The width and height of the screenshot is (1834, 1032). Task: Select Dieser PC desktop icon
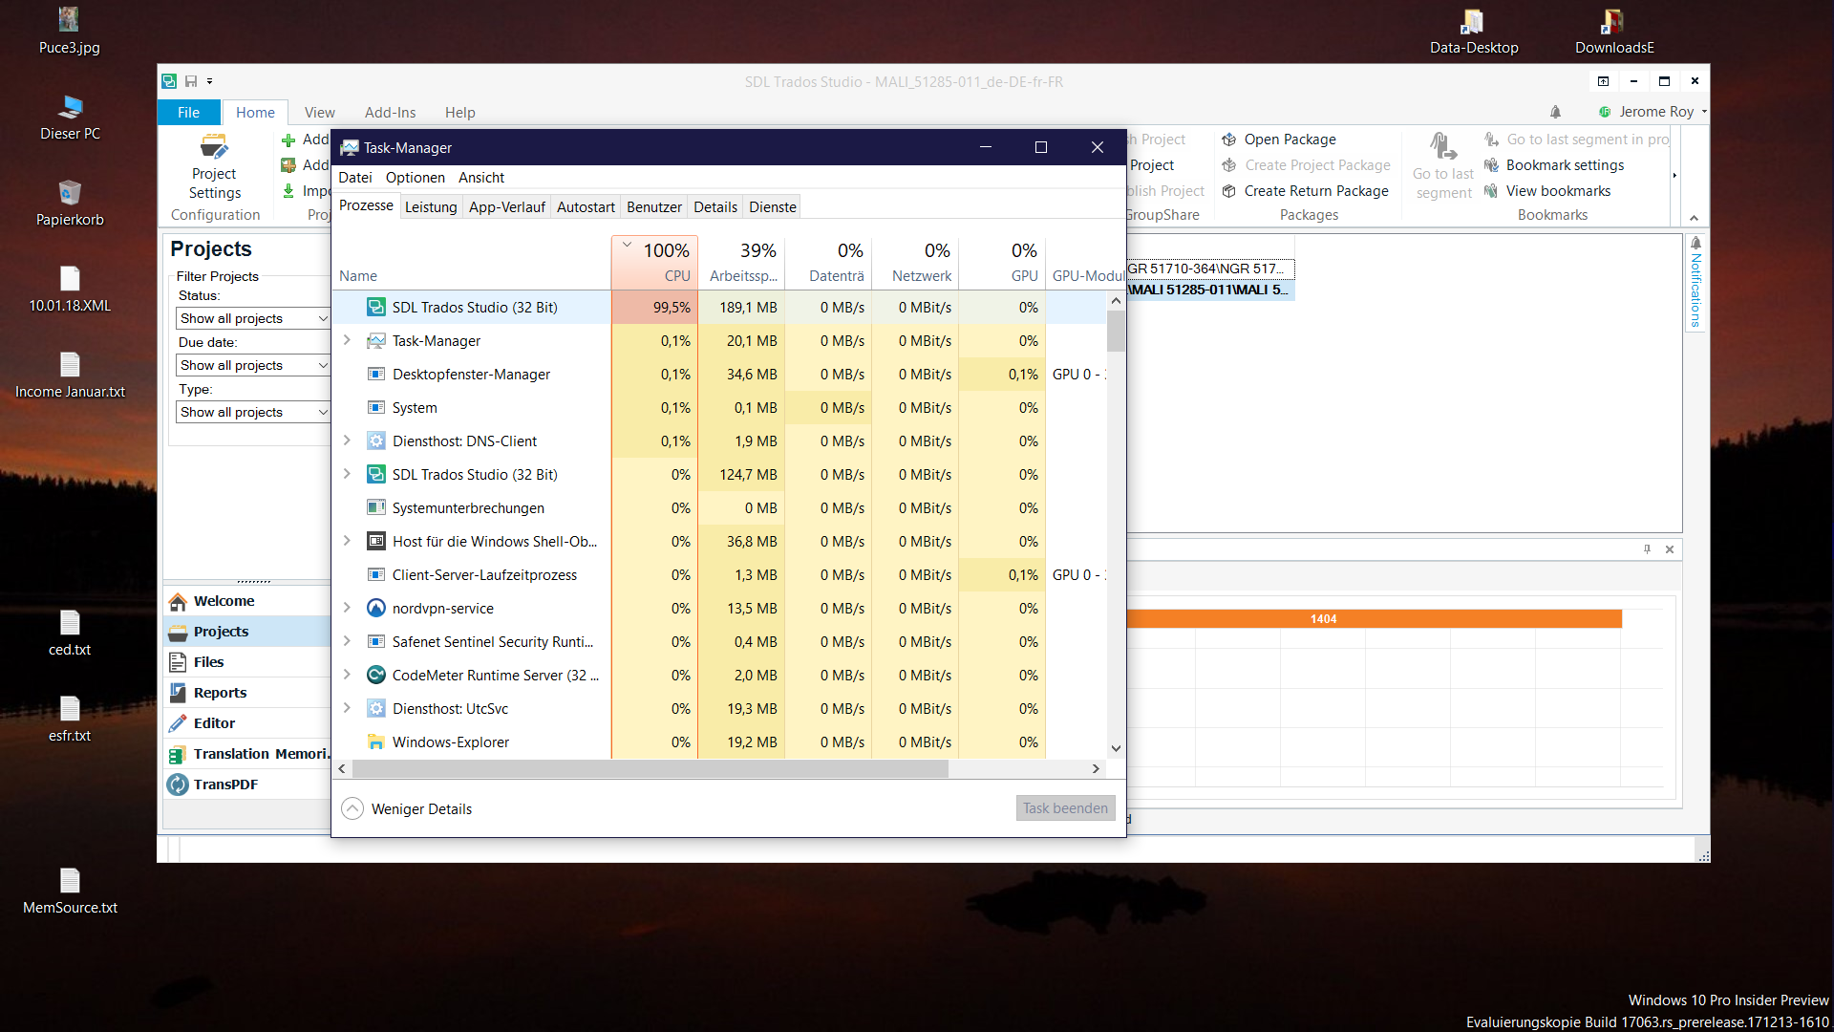tap(70, 117)
